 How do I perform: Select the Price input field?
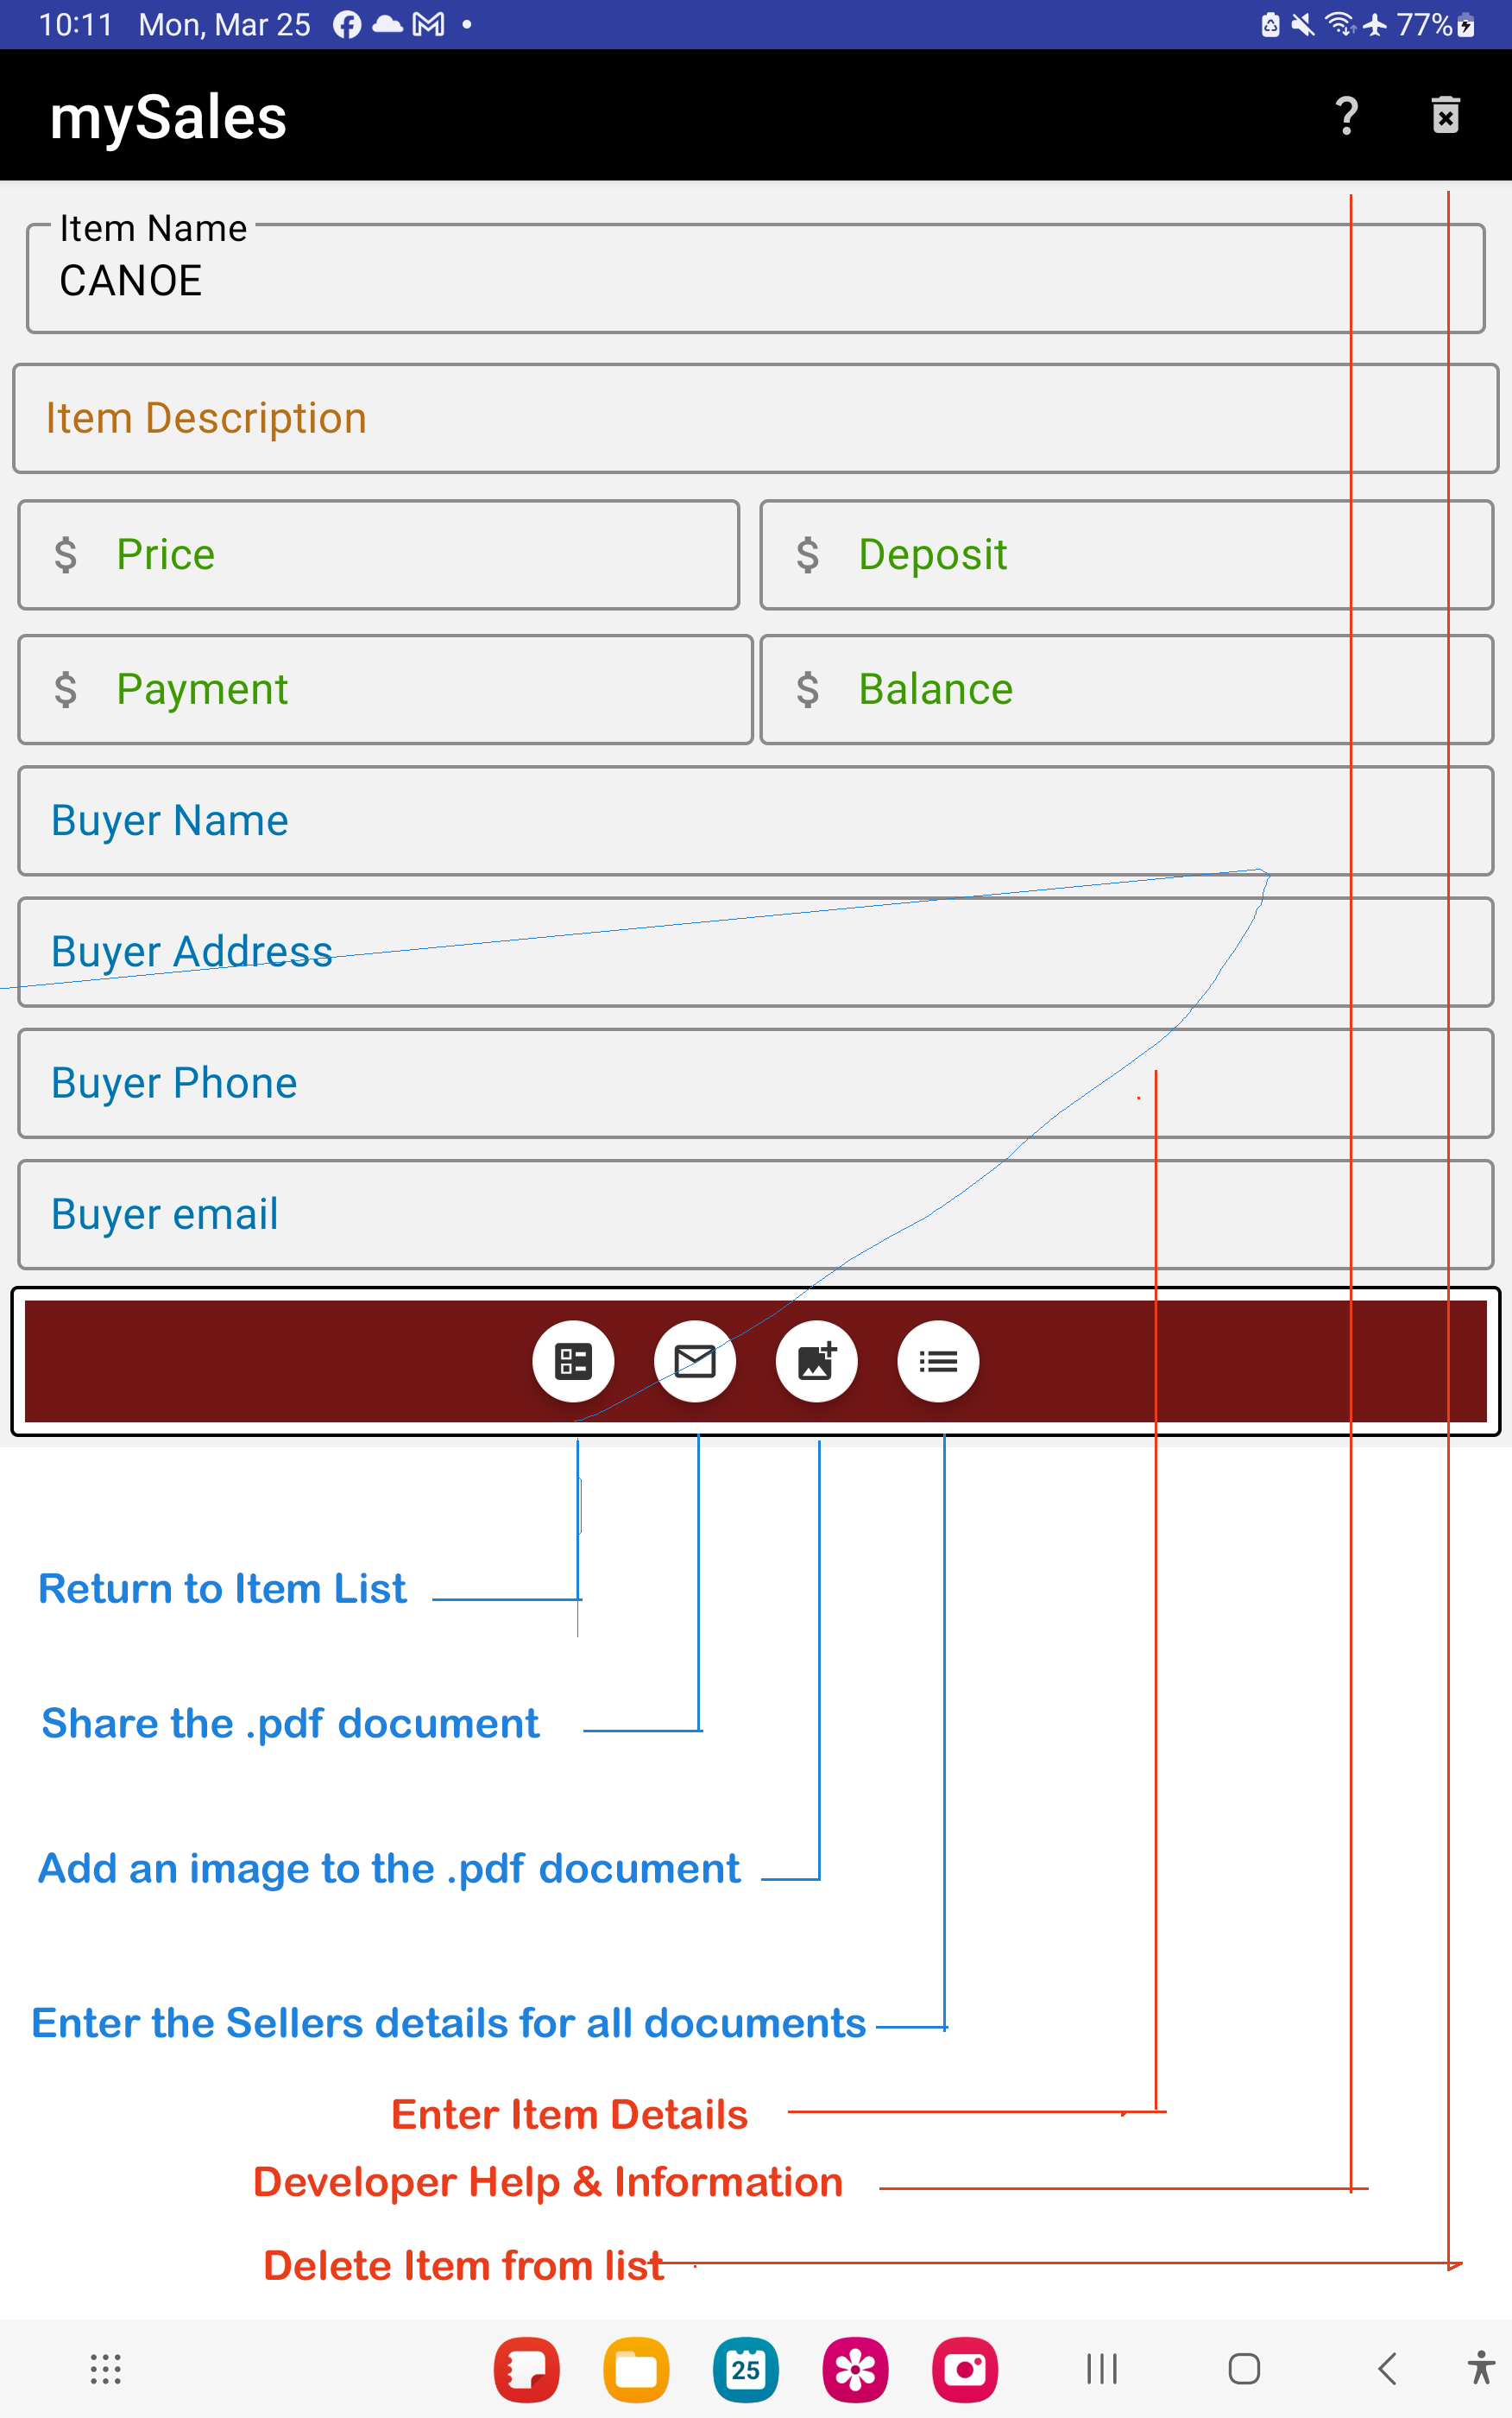coord(378,554)
